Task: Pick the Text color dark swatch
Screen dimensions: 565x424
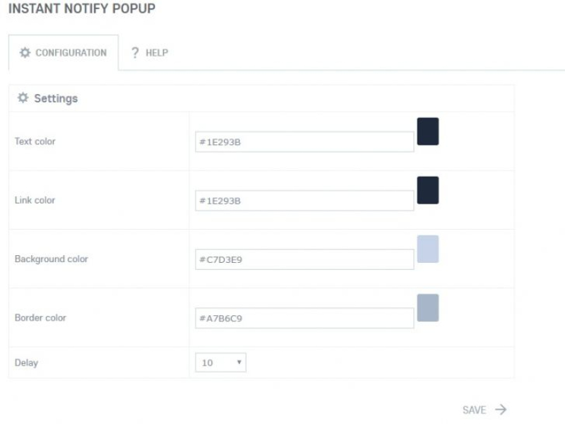Action: (x=428, y=131)
